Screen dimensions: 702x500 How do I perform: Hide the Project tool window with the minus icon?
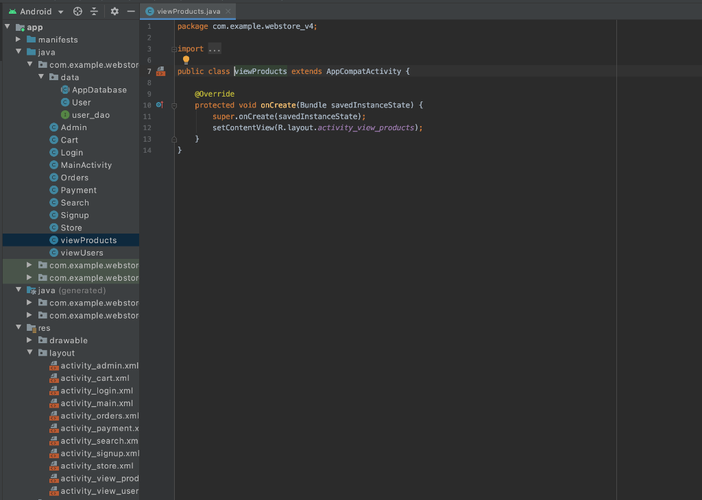(x=131, y=11)
